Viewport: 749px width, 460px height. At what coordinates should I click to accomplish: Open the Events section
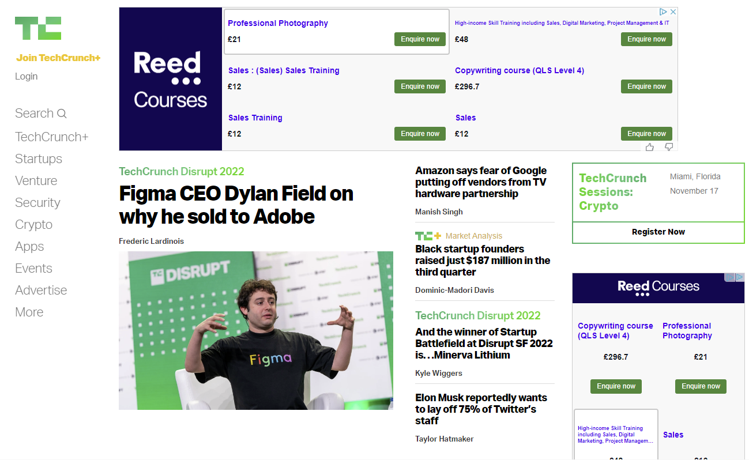click(33, 269)
